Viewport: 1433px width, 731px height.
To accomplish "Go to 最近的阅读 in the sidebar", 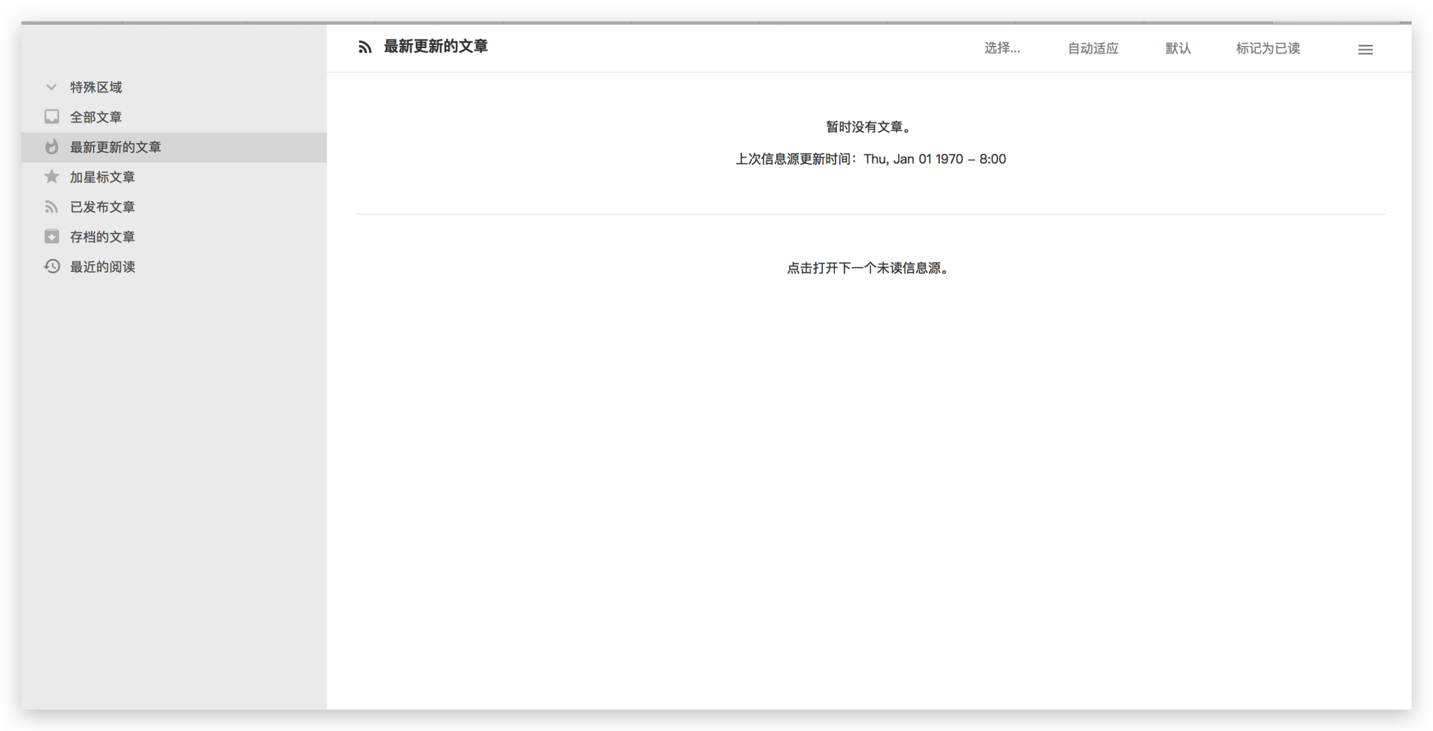I will pyautogui.click(x=102, y=266).
